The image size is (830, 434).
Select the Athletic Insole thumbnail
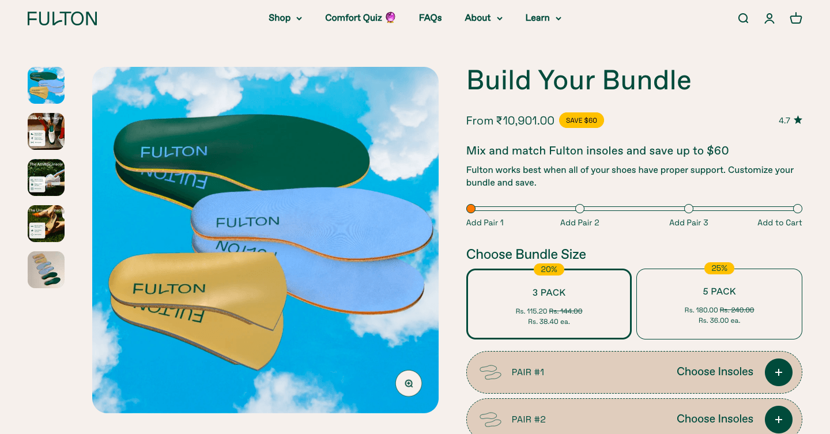pos(46,178)
